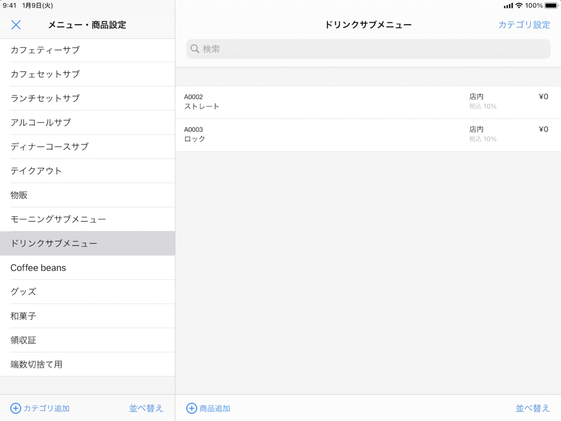The width and height of the screenshot is (561, 421).
Task: Open product A0003 ロック
Action: tap(368, 135)
